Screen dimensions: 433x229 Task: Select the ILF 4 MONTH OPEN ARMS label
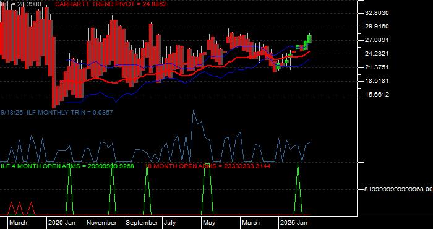(67, 166)
